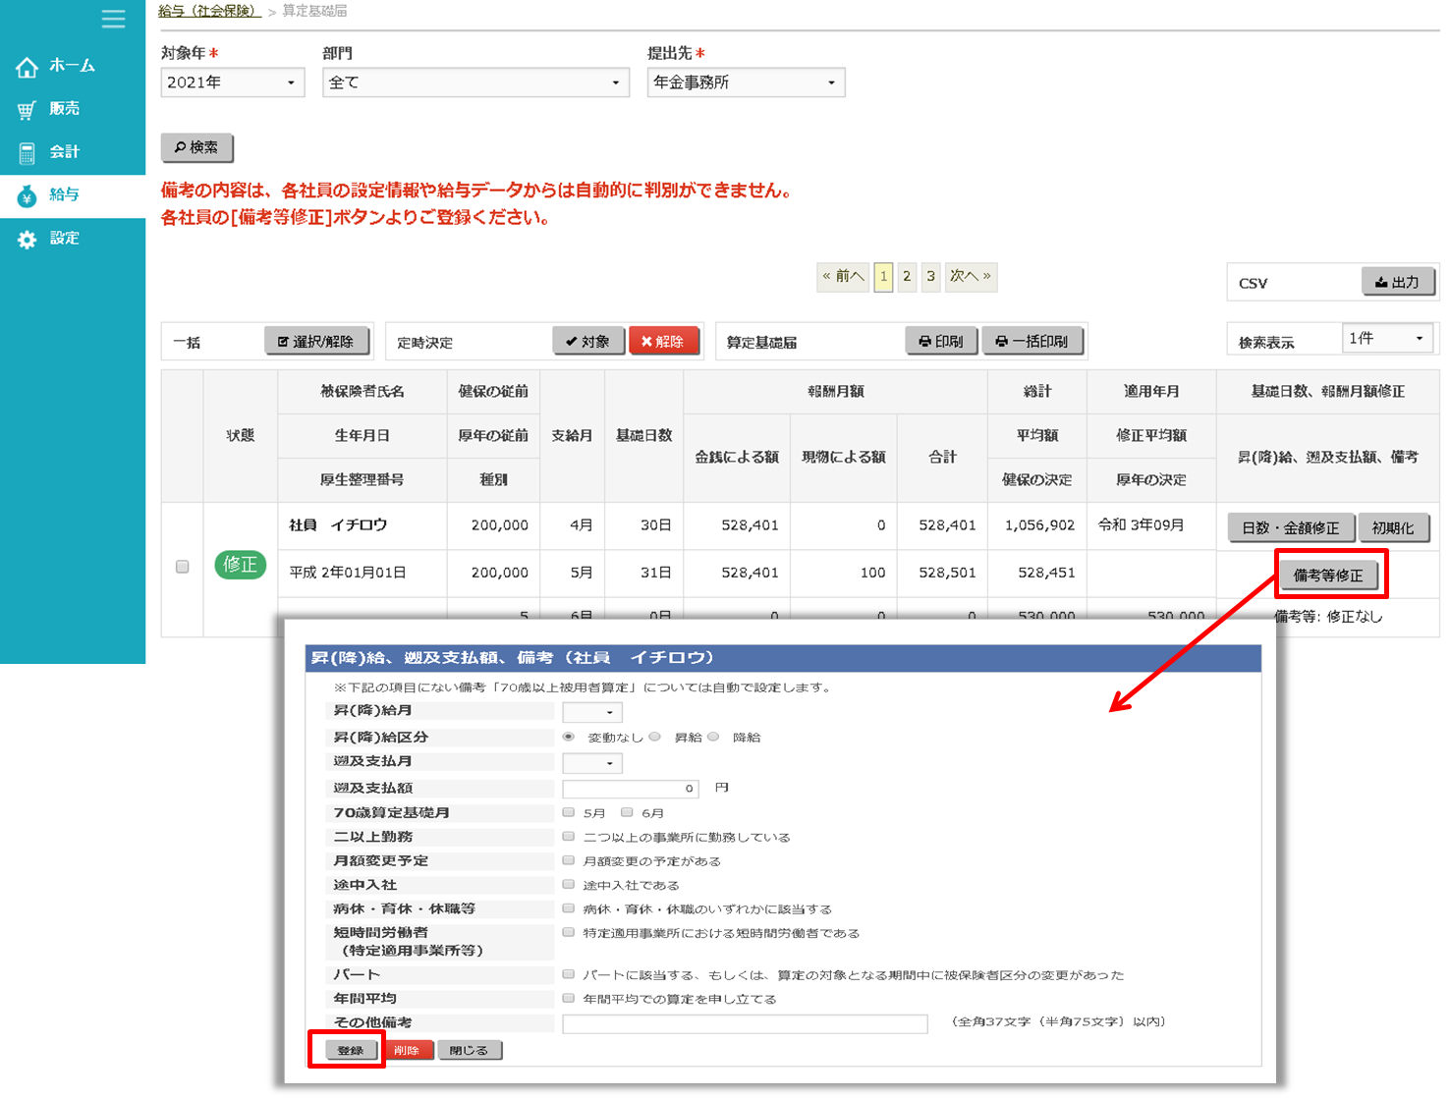Select the 昇給 radio button

pyautogui.click(x=655, y=737)
